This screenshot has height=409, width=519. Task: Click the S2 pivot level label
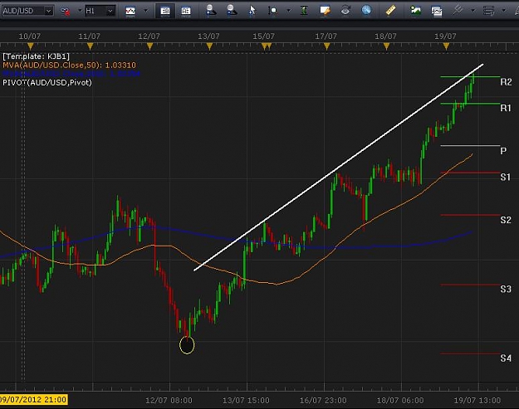coord(506,220)
